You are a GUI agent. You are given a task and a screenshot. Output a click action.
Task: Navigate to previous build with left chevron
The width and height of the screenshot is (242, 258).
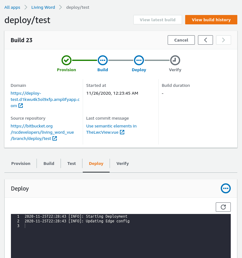point(205,40)
